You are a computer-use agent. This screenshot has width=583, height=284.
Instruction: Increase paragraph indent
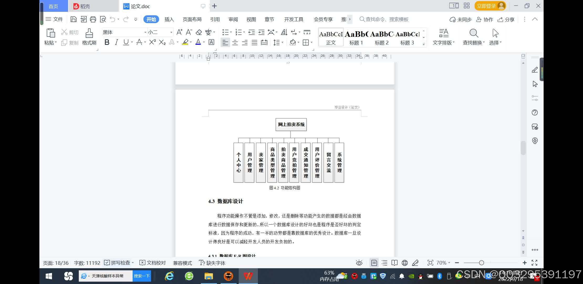261,32
